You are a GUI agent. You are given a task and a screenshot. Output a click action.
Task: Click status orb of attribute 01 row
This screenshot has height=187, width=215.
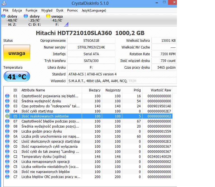click(x=7, y=96)
